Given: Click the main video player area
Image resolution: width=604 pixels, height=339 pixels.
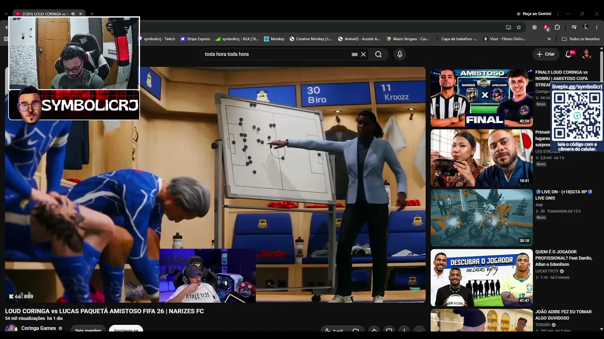Looking at the screenshot, I should pyautogui.click(x=215, y=185).
